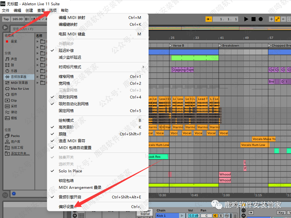Click the MIDI Arrangement Overdub plus button
The width and height of the screenshot is (291, 218).
point(271,19)
